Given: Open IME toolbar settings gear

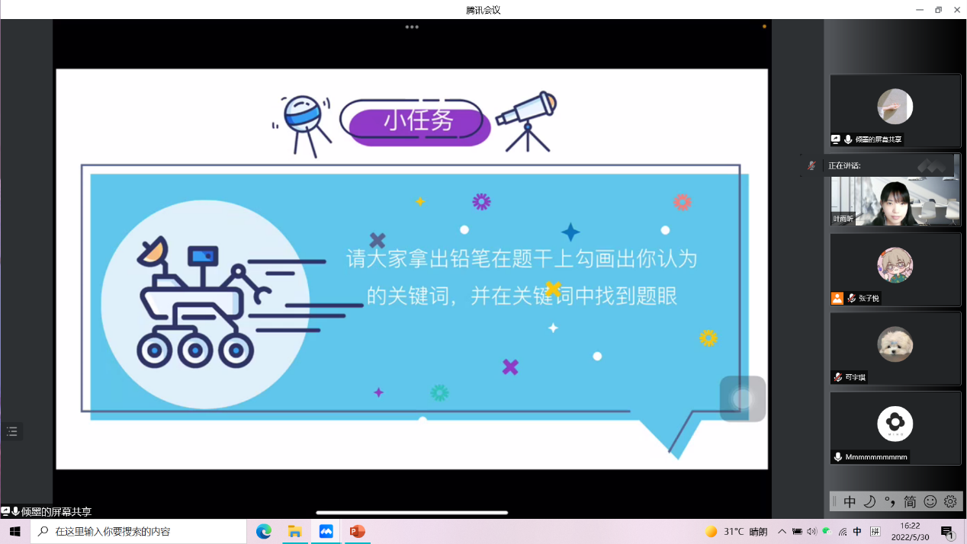Looking at the screenshot, I should (950, 501).
